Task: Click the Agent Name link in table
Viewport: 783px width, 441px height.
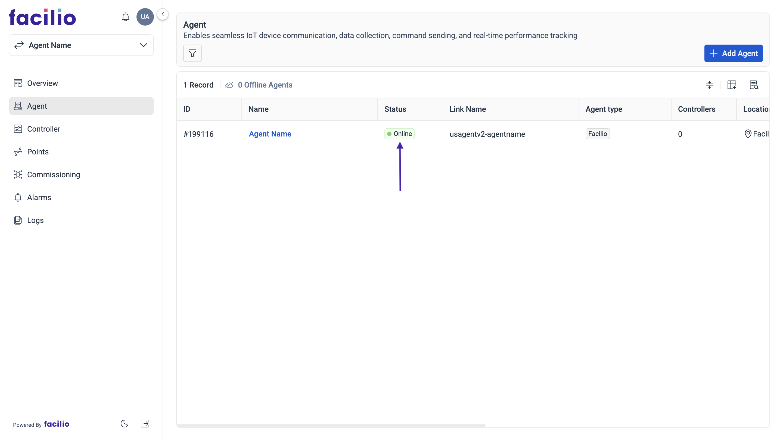Action: point(269,134)
